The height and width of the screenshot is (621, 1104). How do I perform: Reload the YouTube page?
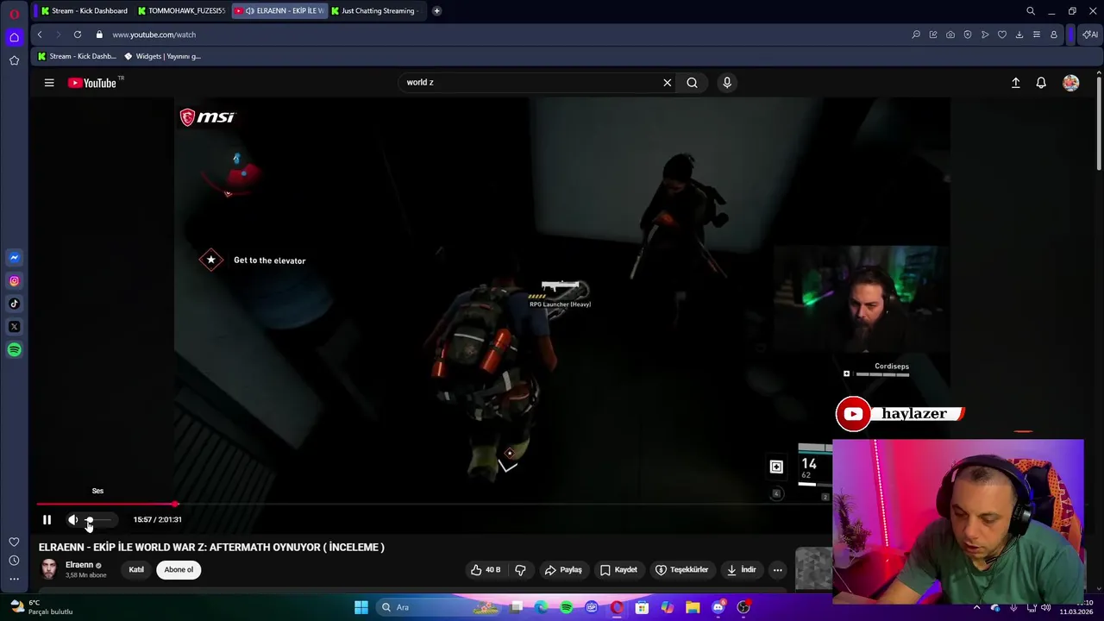[x=78, y=34]
